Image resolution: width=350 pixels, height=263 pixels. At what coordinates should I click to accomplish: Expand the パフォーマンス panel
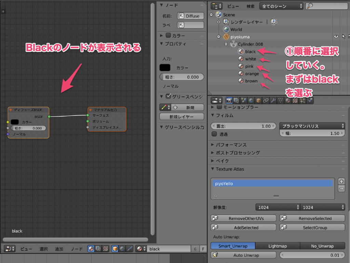pyautogui.click(x=213, y=144)
